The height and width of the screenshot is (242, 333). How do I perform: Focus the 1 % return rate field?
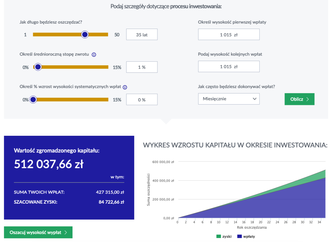coord(141,67)
